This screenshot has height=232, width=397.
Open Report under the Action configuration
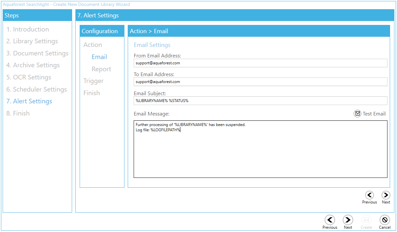[x=101, y=69]
